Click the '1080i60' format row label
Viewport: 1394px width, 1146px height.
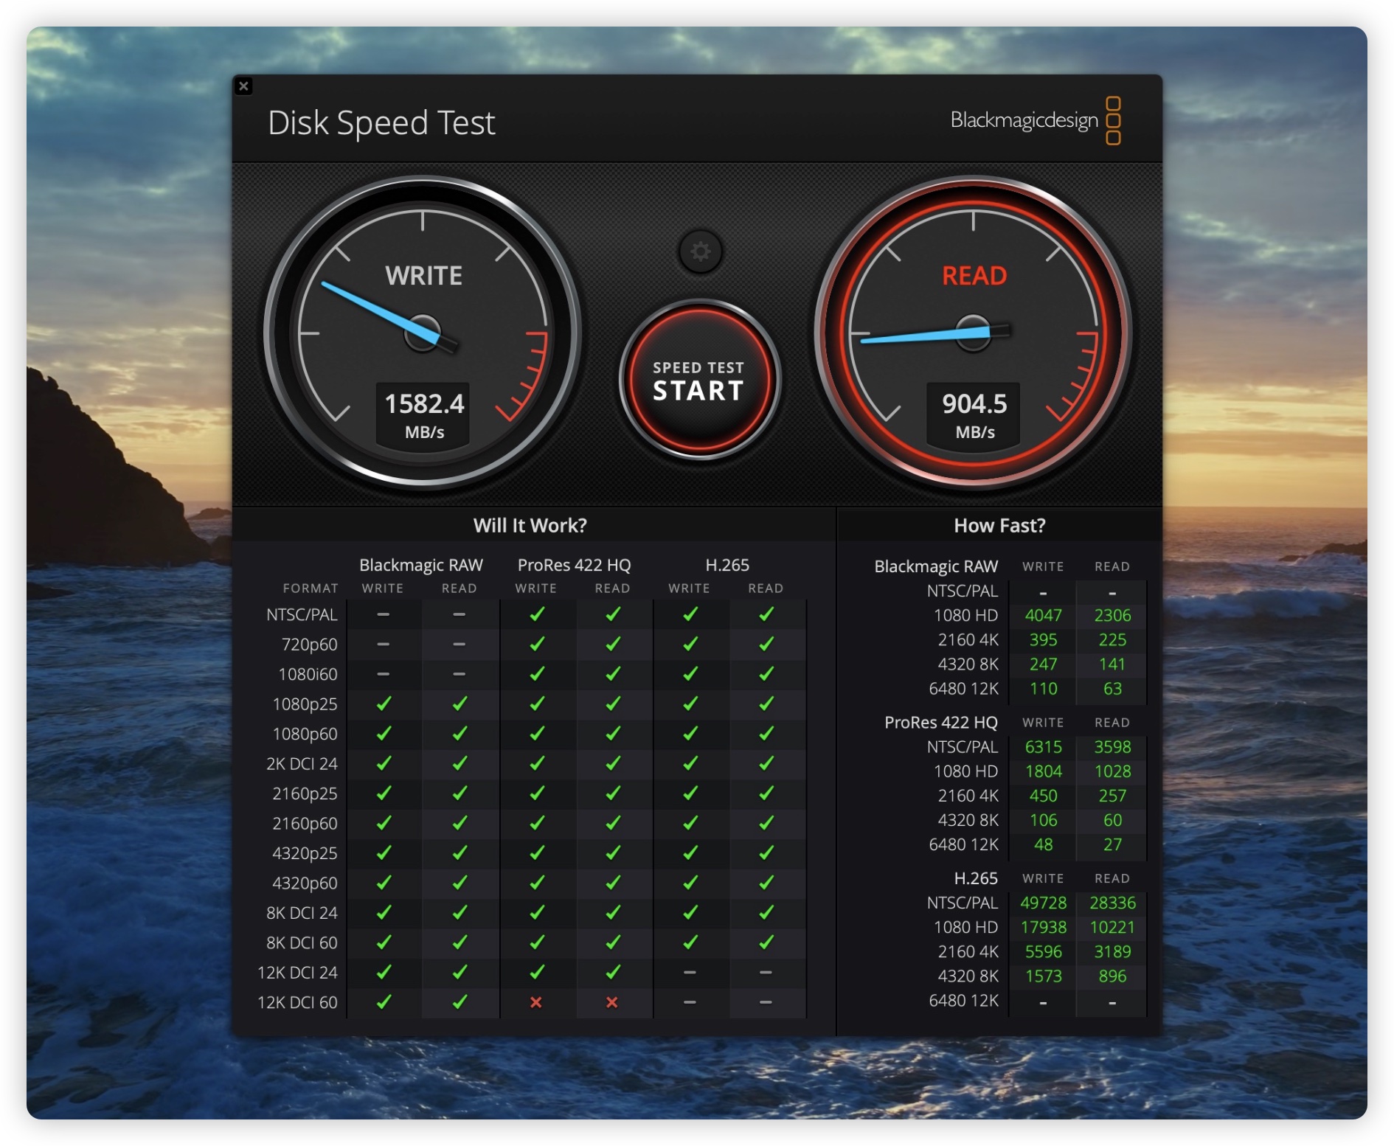coord(308,674)
